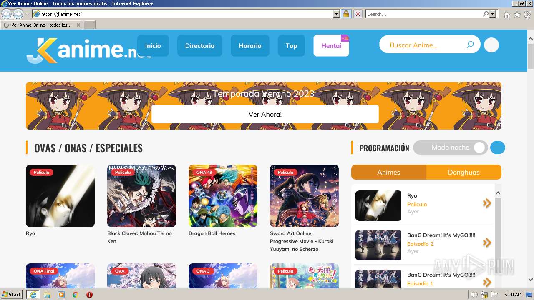Screen dimensions: 534x300
Task: Click the Stop loading X button
Action: (x=358, y=14)
